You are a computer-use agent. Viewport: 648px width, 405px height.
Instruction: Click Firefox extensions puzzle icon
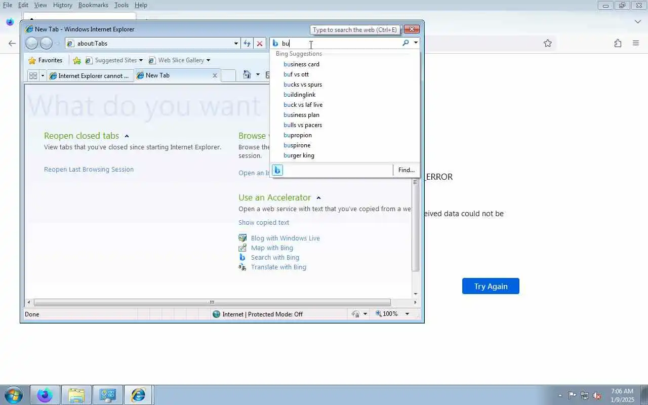tap(618, 44)
